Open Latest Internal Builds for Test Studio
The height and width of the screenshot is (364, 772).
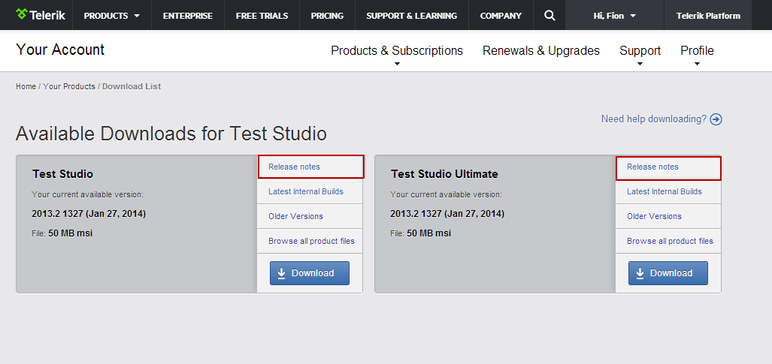click(306, 191)
